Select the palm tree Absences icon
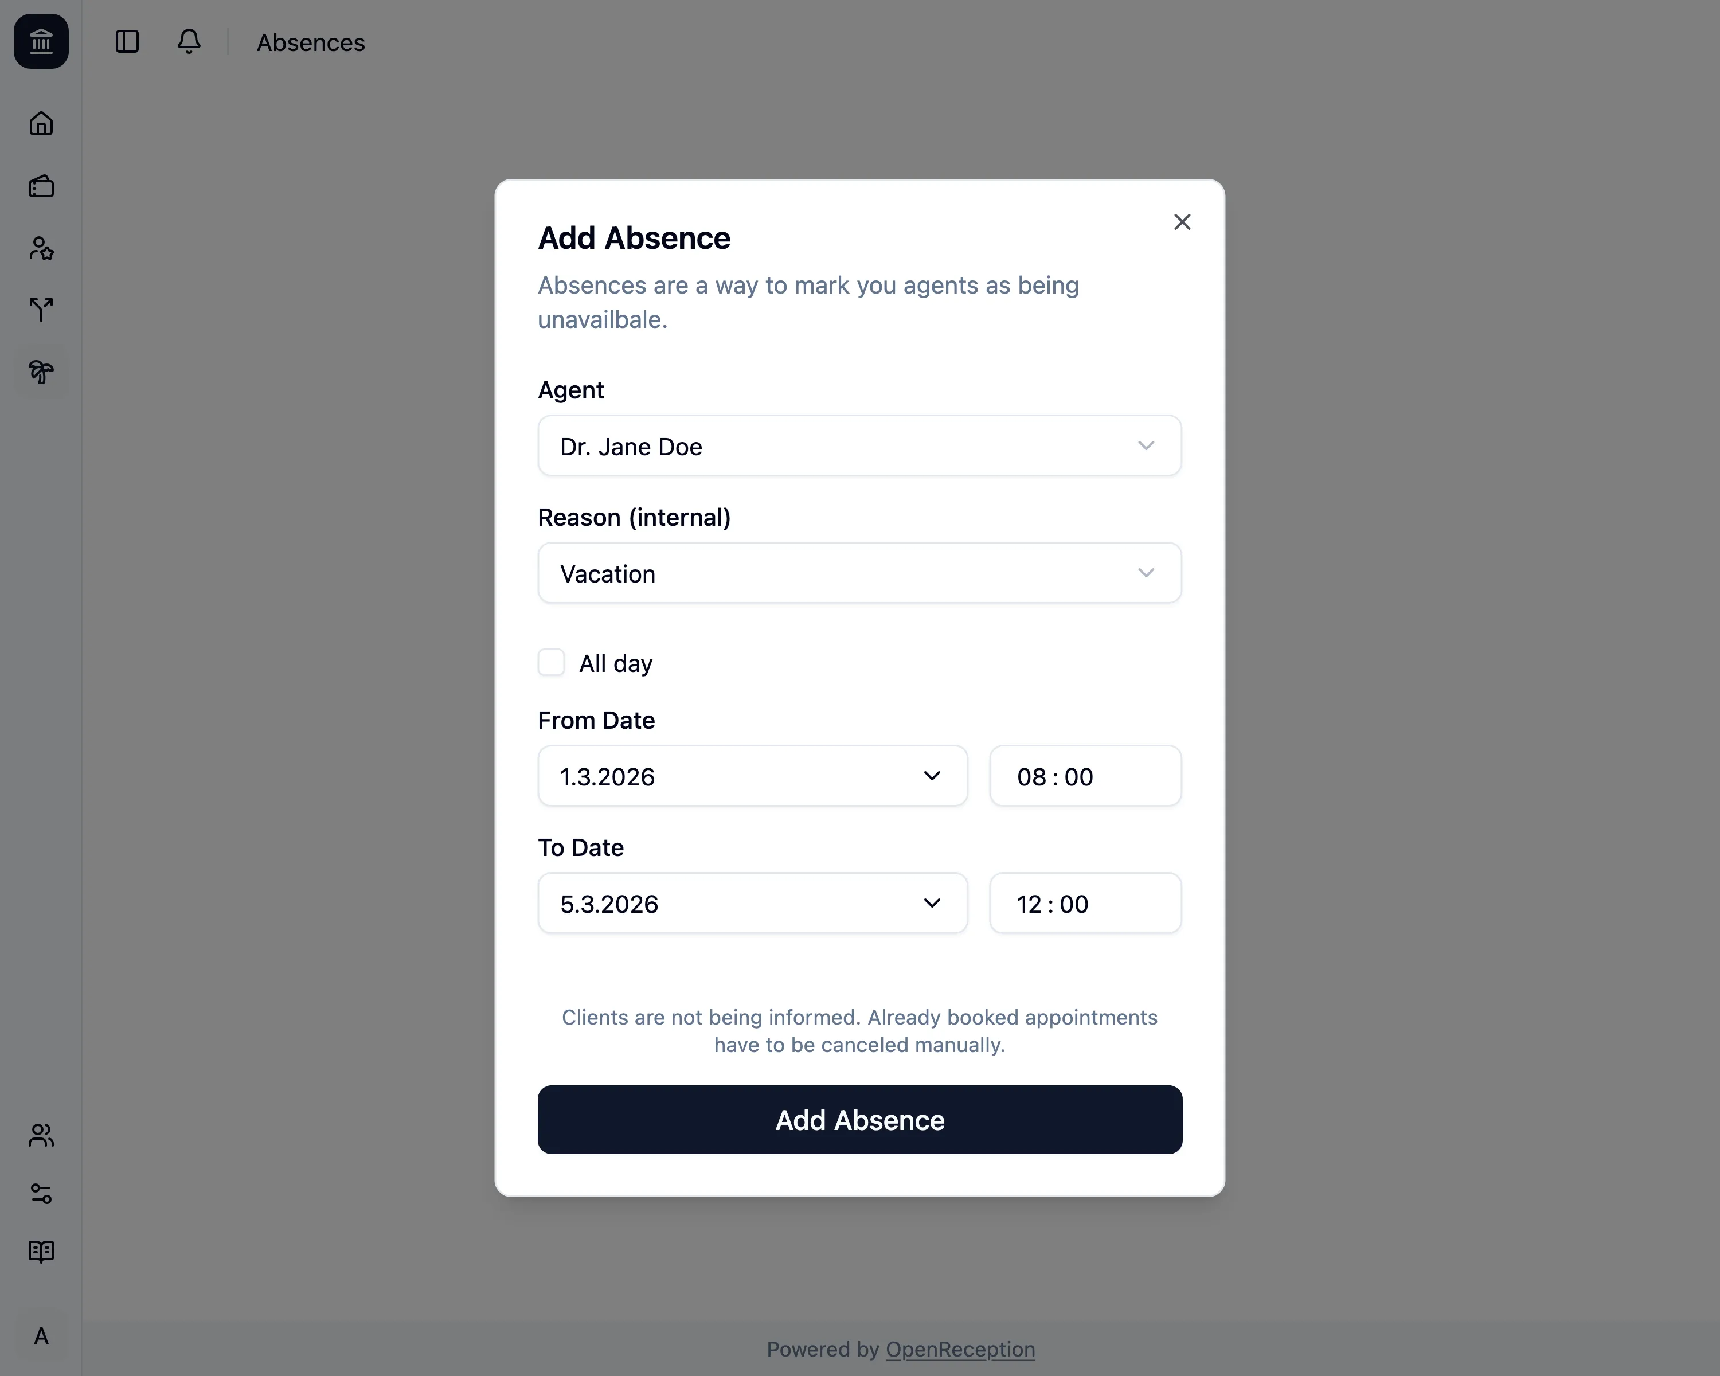 click(41, 372)
